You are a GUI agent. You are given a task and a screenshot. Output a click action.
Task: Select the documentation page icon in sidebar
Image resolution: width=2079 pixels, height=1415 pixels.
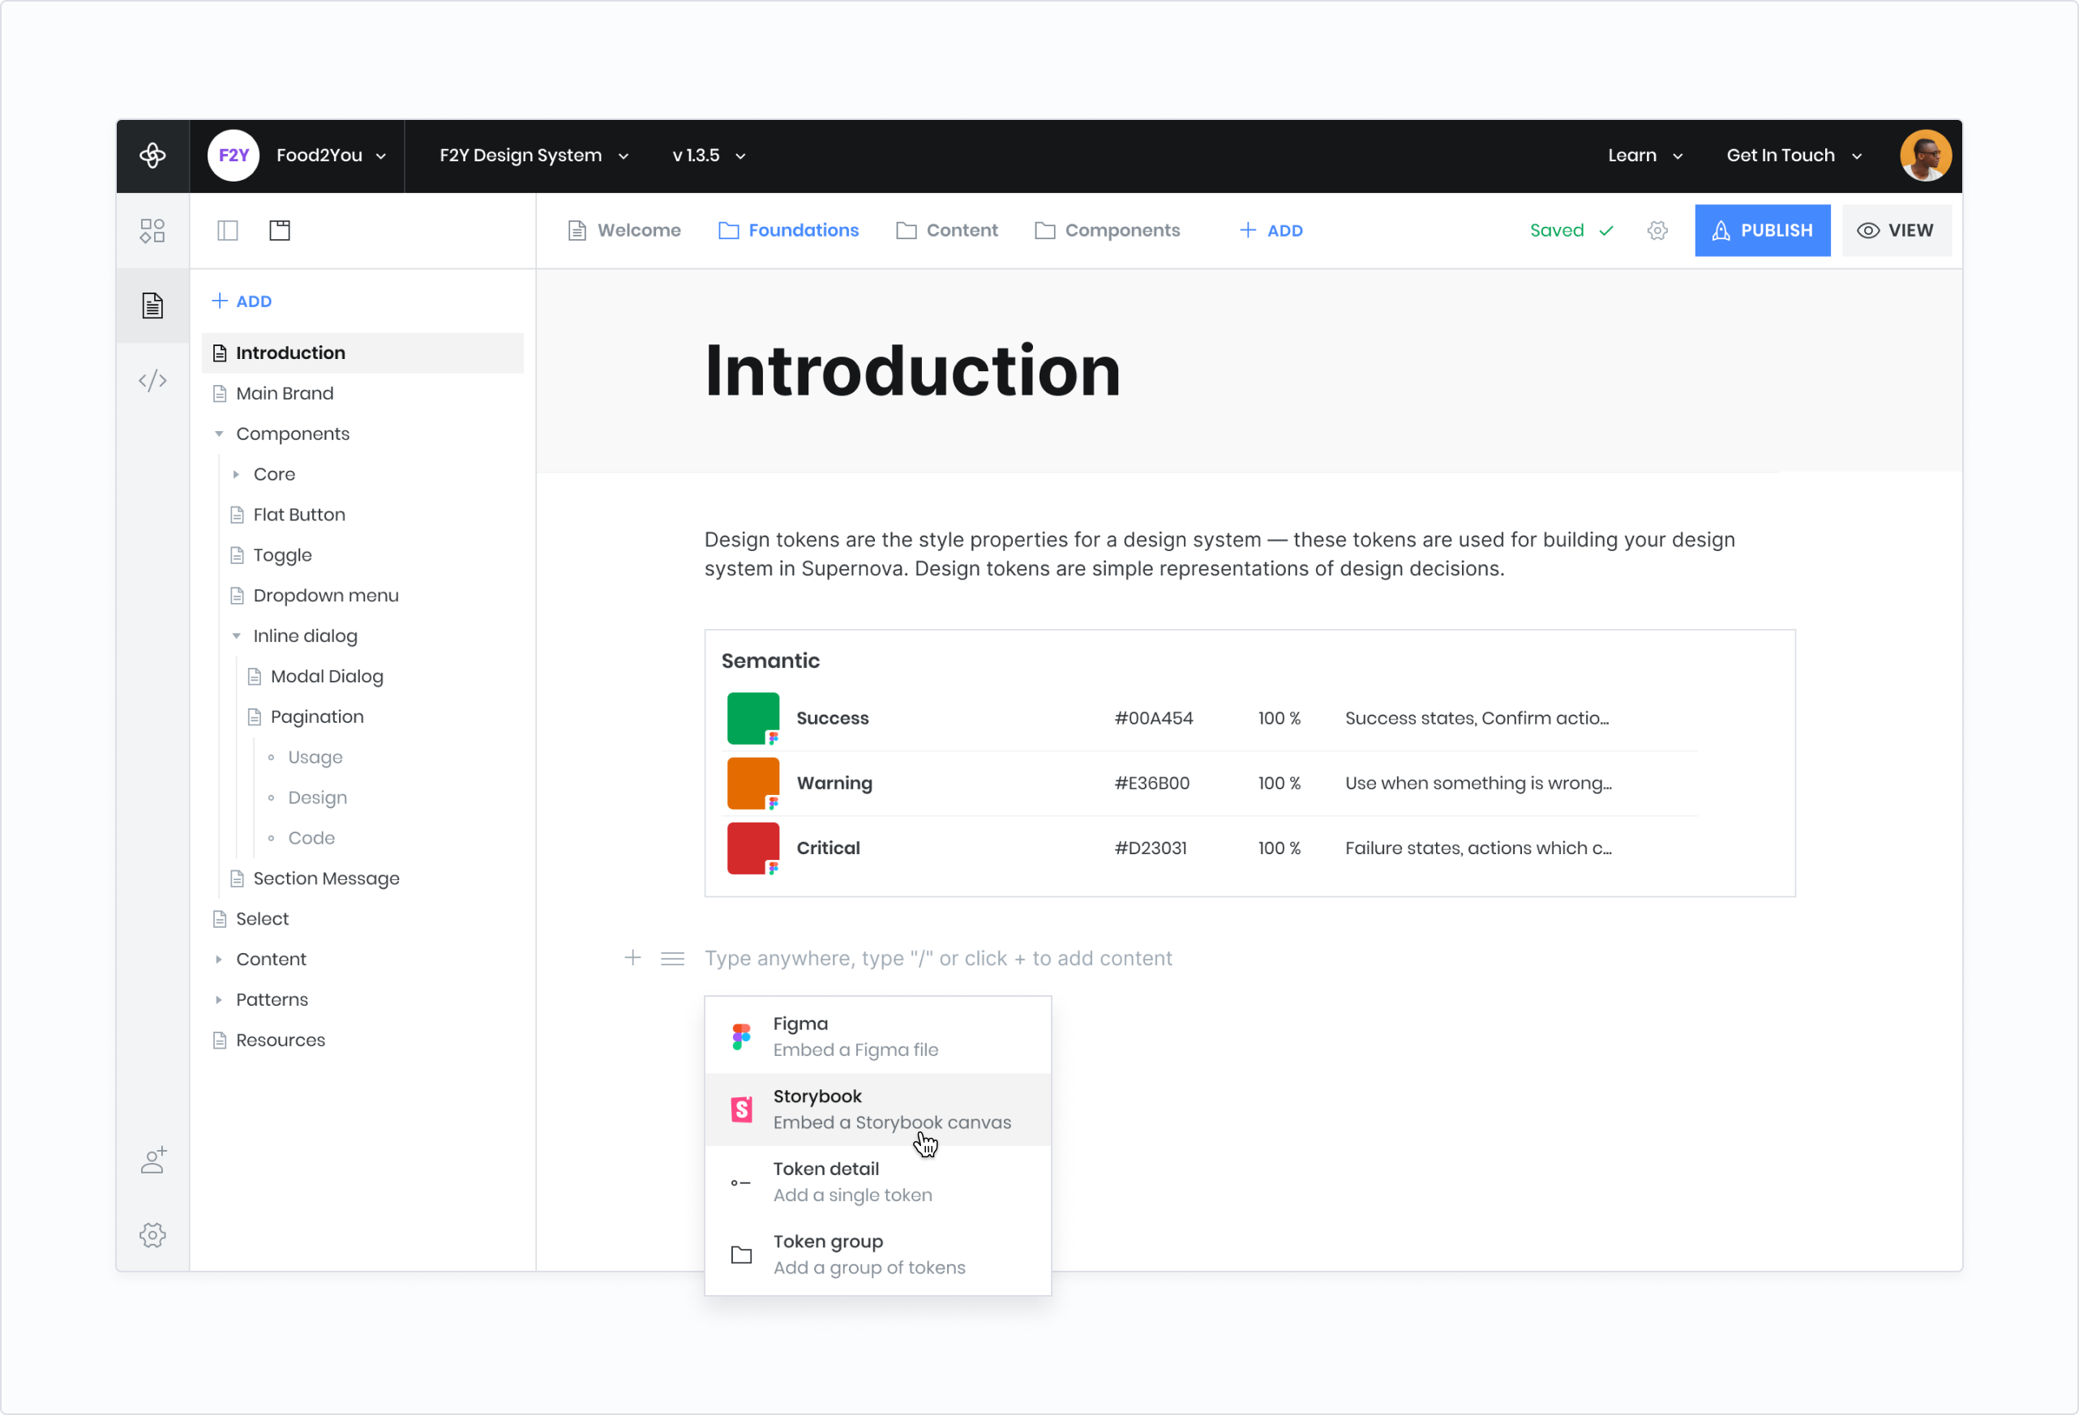(153, 306)
